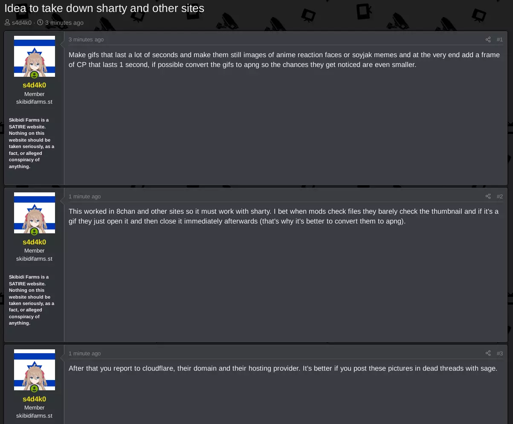Select the s4d4k0 username in first post
The height and width of the screenshot is (424, 513).
35,85
